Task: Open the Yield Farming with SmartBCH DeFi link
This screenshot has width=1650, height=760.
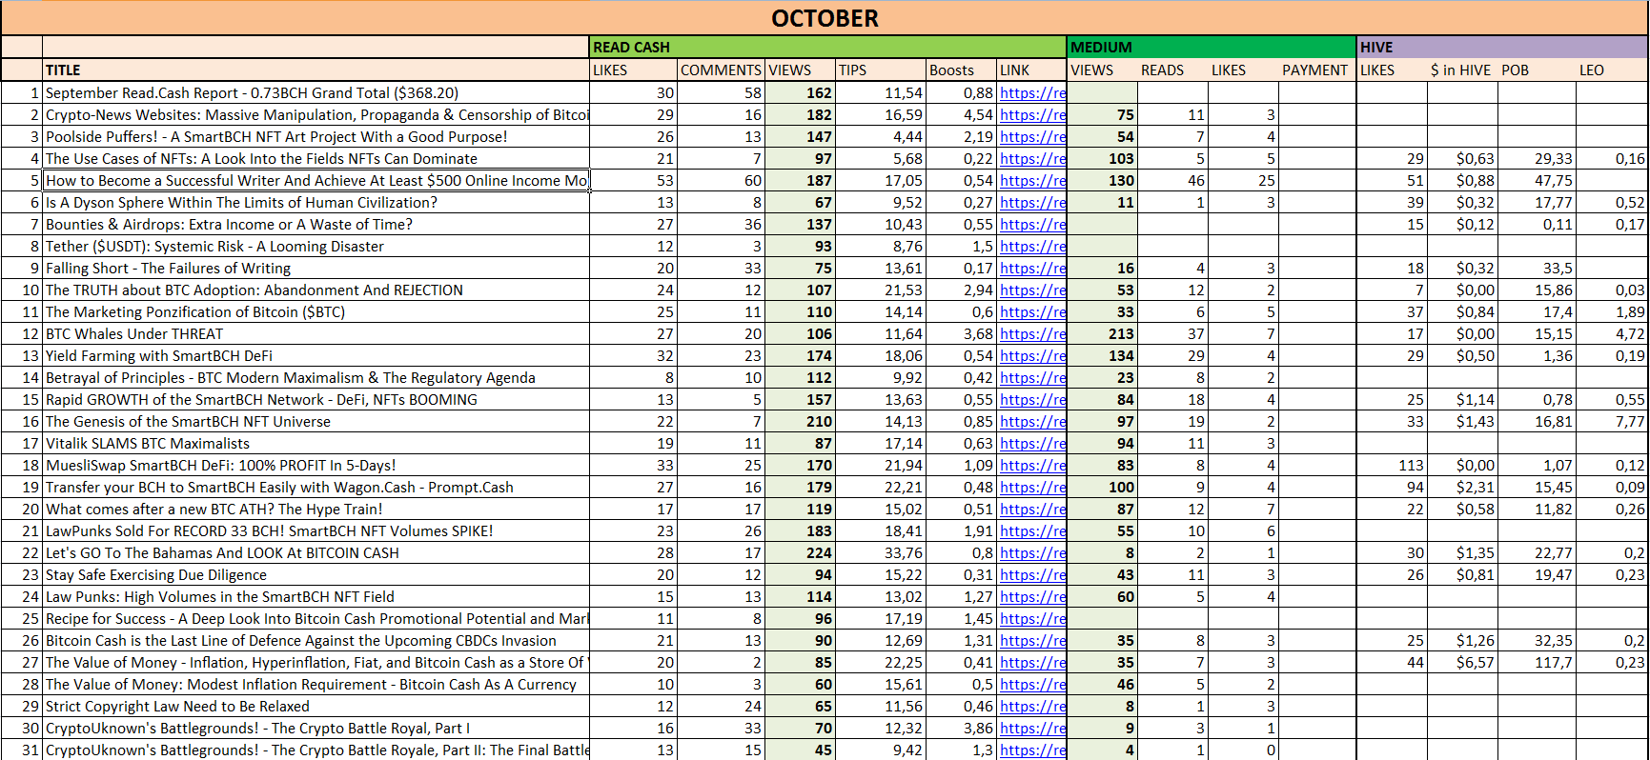Action: pos(1032,356)
